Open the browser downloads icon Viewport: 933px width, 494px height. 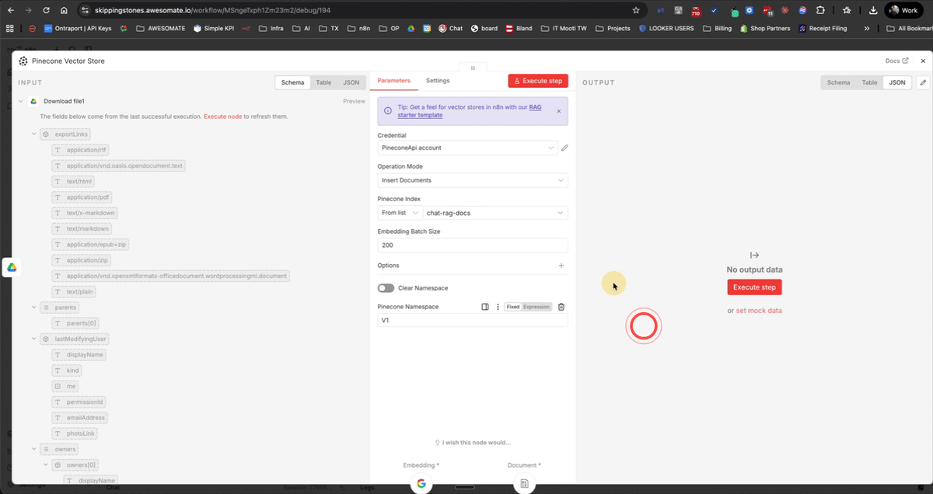pyautogui.click(x=873, y=10)
